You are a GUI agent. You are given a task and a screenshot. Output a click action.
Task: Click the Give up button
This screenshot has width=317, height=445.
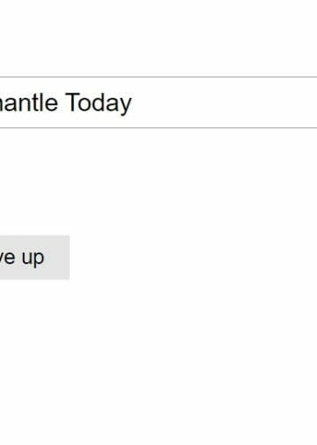click(34, 257)
